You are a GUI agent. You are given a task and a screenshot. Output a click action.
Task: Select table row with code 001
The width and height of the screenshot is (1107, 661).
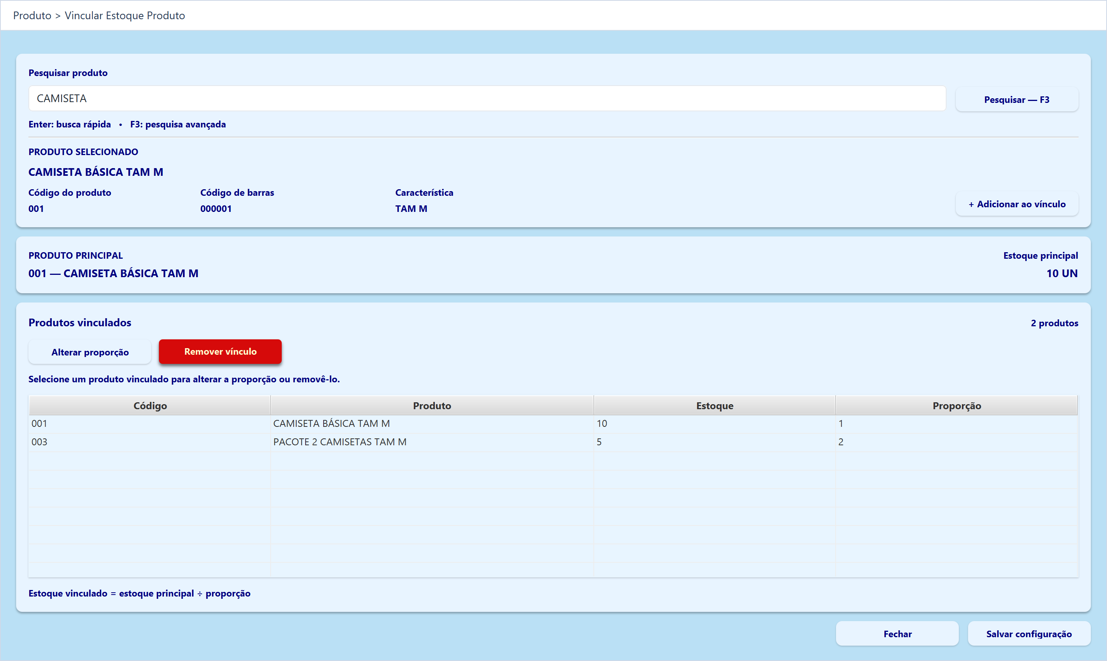coord(553,424)
